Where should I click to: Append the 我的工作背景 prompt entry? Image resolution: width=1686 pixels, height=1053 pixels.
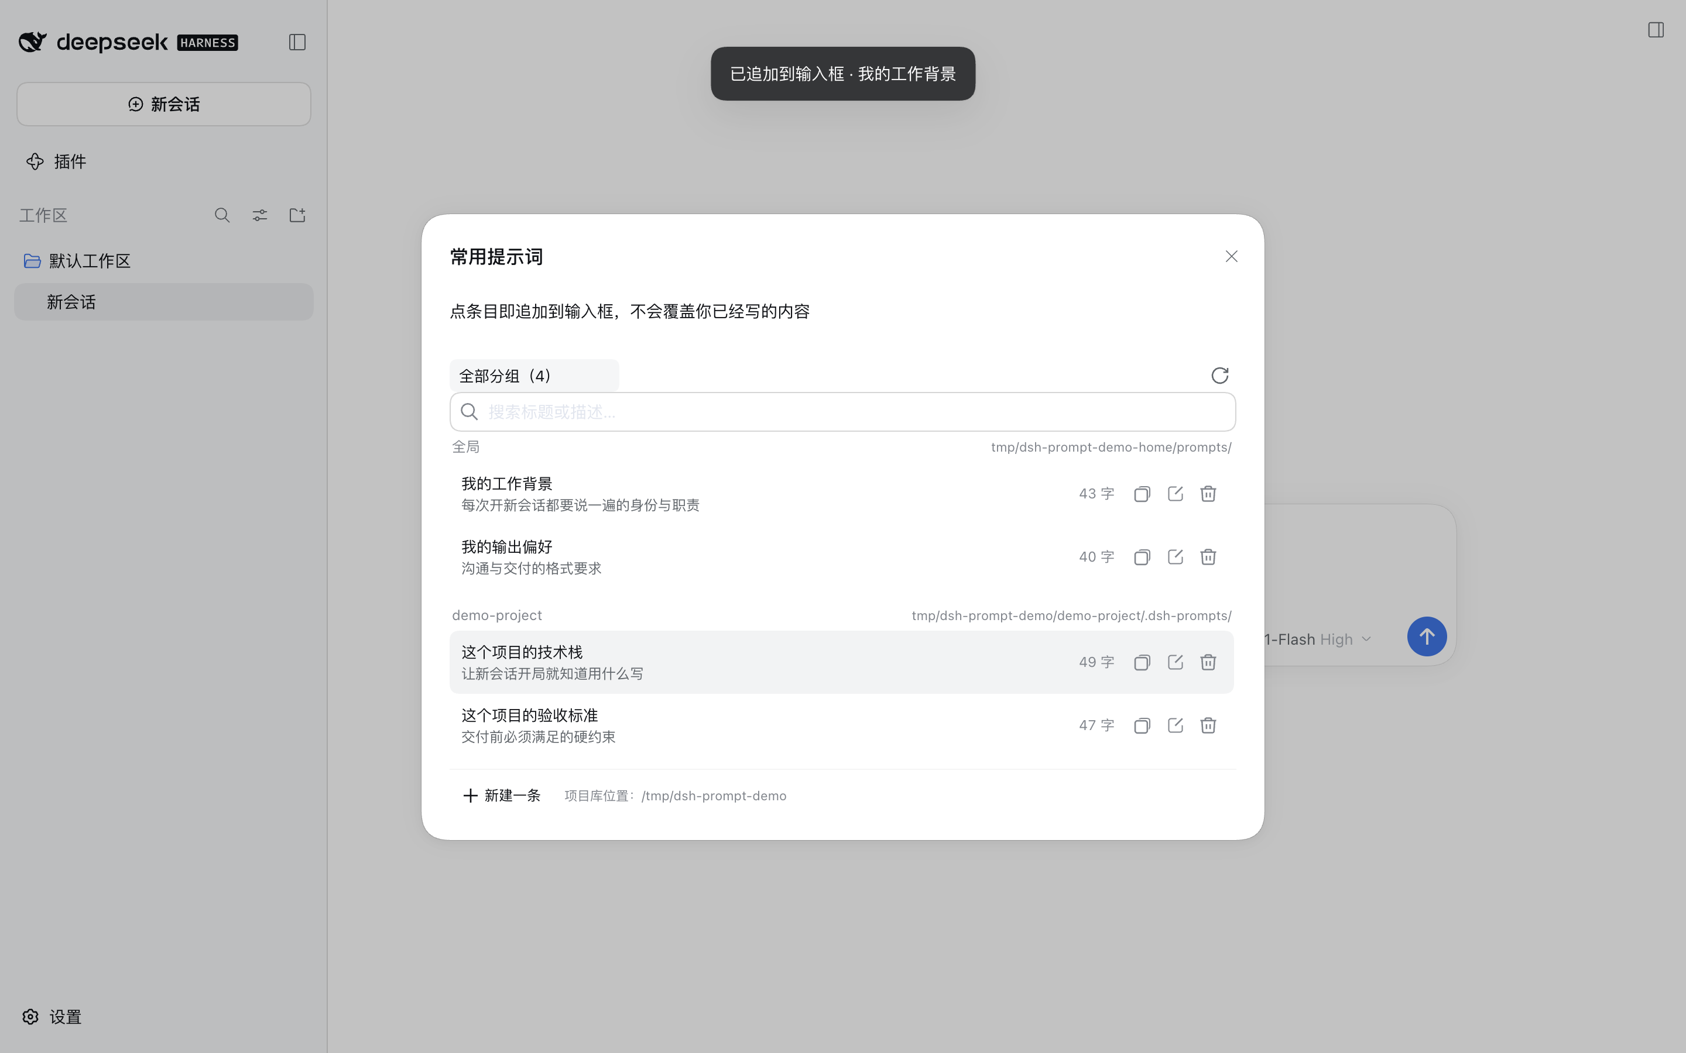(842, 494)
